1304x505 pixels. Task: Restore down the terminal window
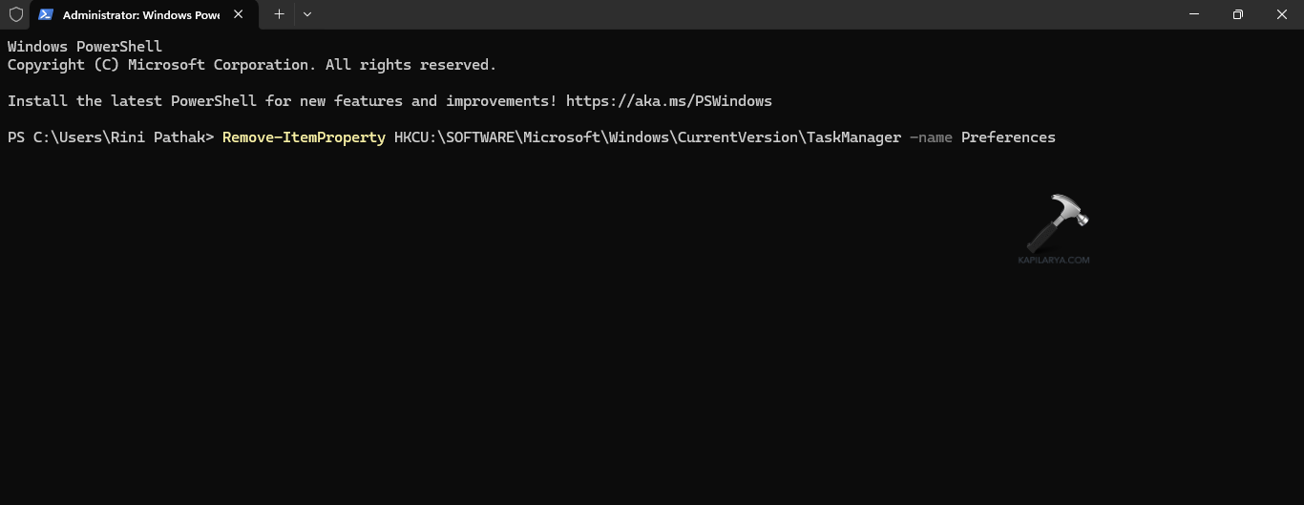point(1238,14)
